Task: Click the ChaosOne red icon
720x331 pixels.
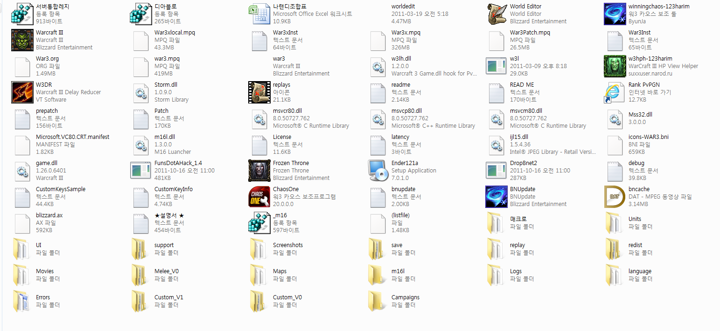Action: coord(259,197)
